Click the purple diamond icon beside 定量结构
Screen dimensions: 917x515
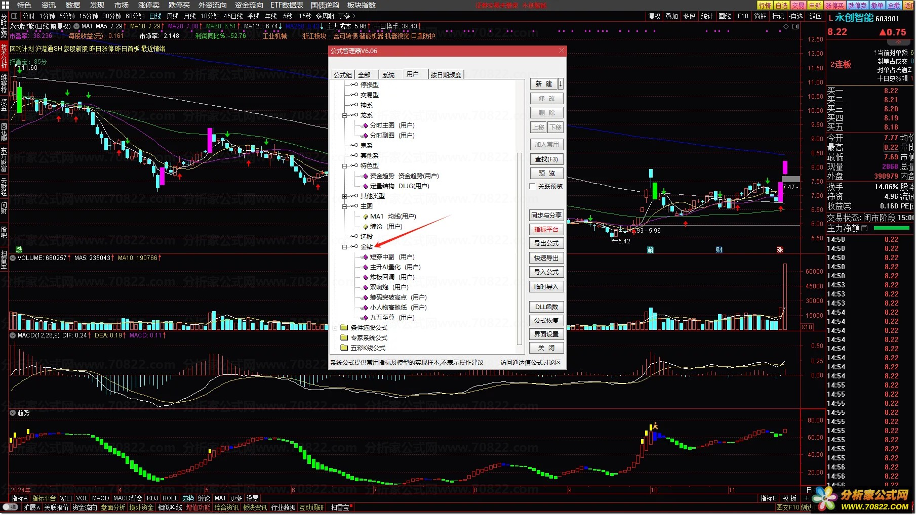366,186
